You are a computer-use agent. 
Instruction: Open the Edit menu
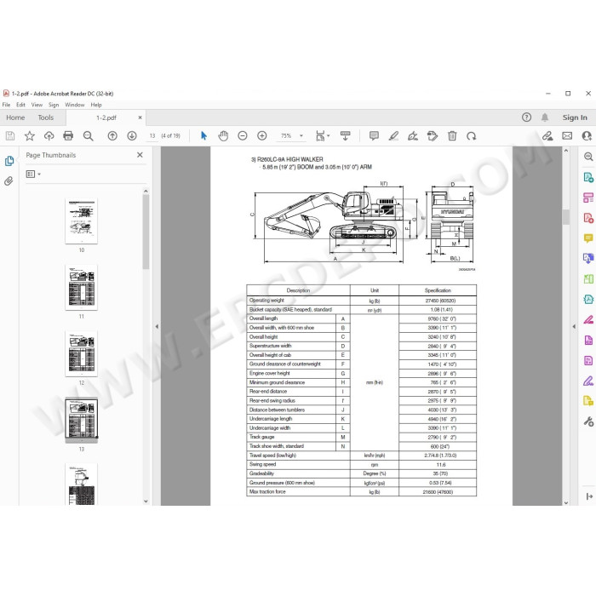coord(20,105)
